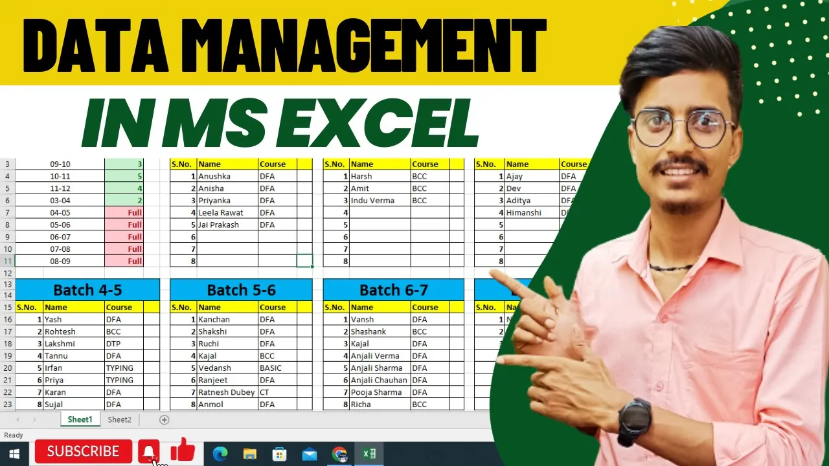The width and height of the screenshot is (829, 466).
Task: Select the cell containing Anushka
Action: 227,176
